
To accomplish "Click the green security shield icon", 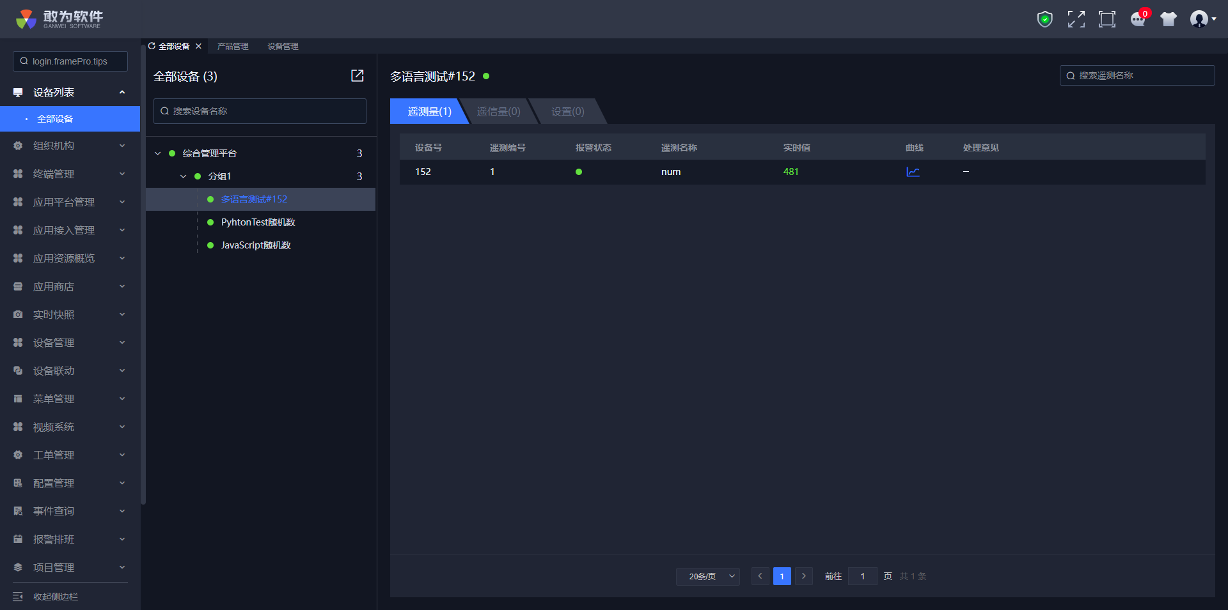I will 1044,19.
